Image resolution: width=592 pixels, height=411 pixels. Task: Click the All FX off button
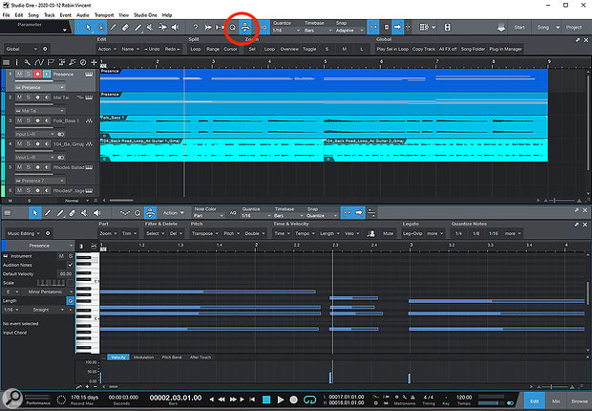tap(448, 49)
